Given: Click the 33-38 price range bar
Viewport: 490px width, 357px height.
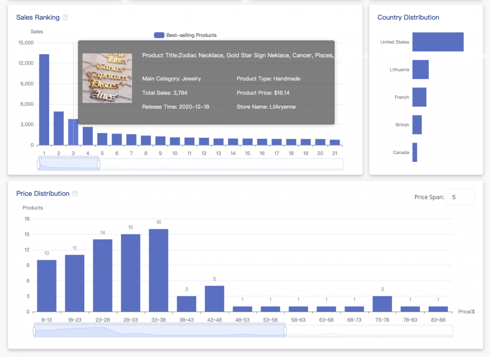Looking at the screenshot, I should [x=158, y=270].
